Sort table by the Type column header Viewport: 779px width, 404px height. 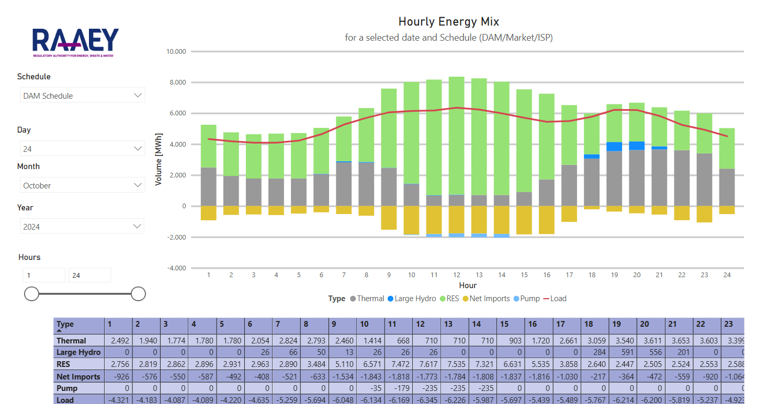point(79,326)
